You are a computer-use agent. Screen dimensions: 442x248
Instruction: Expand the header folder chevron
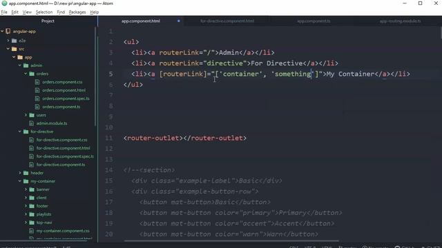(x=20, y=173)
